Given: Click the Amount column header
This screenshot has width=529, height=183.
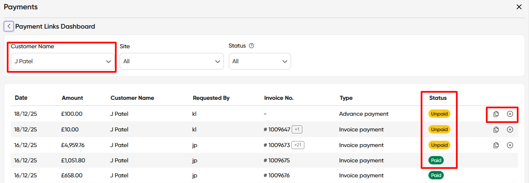Looking at the screenshot, I should [x=72, y=98].
